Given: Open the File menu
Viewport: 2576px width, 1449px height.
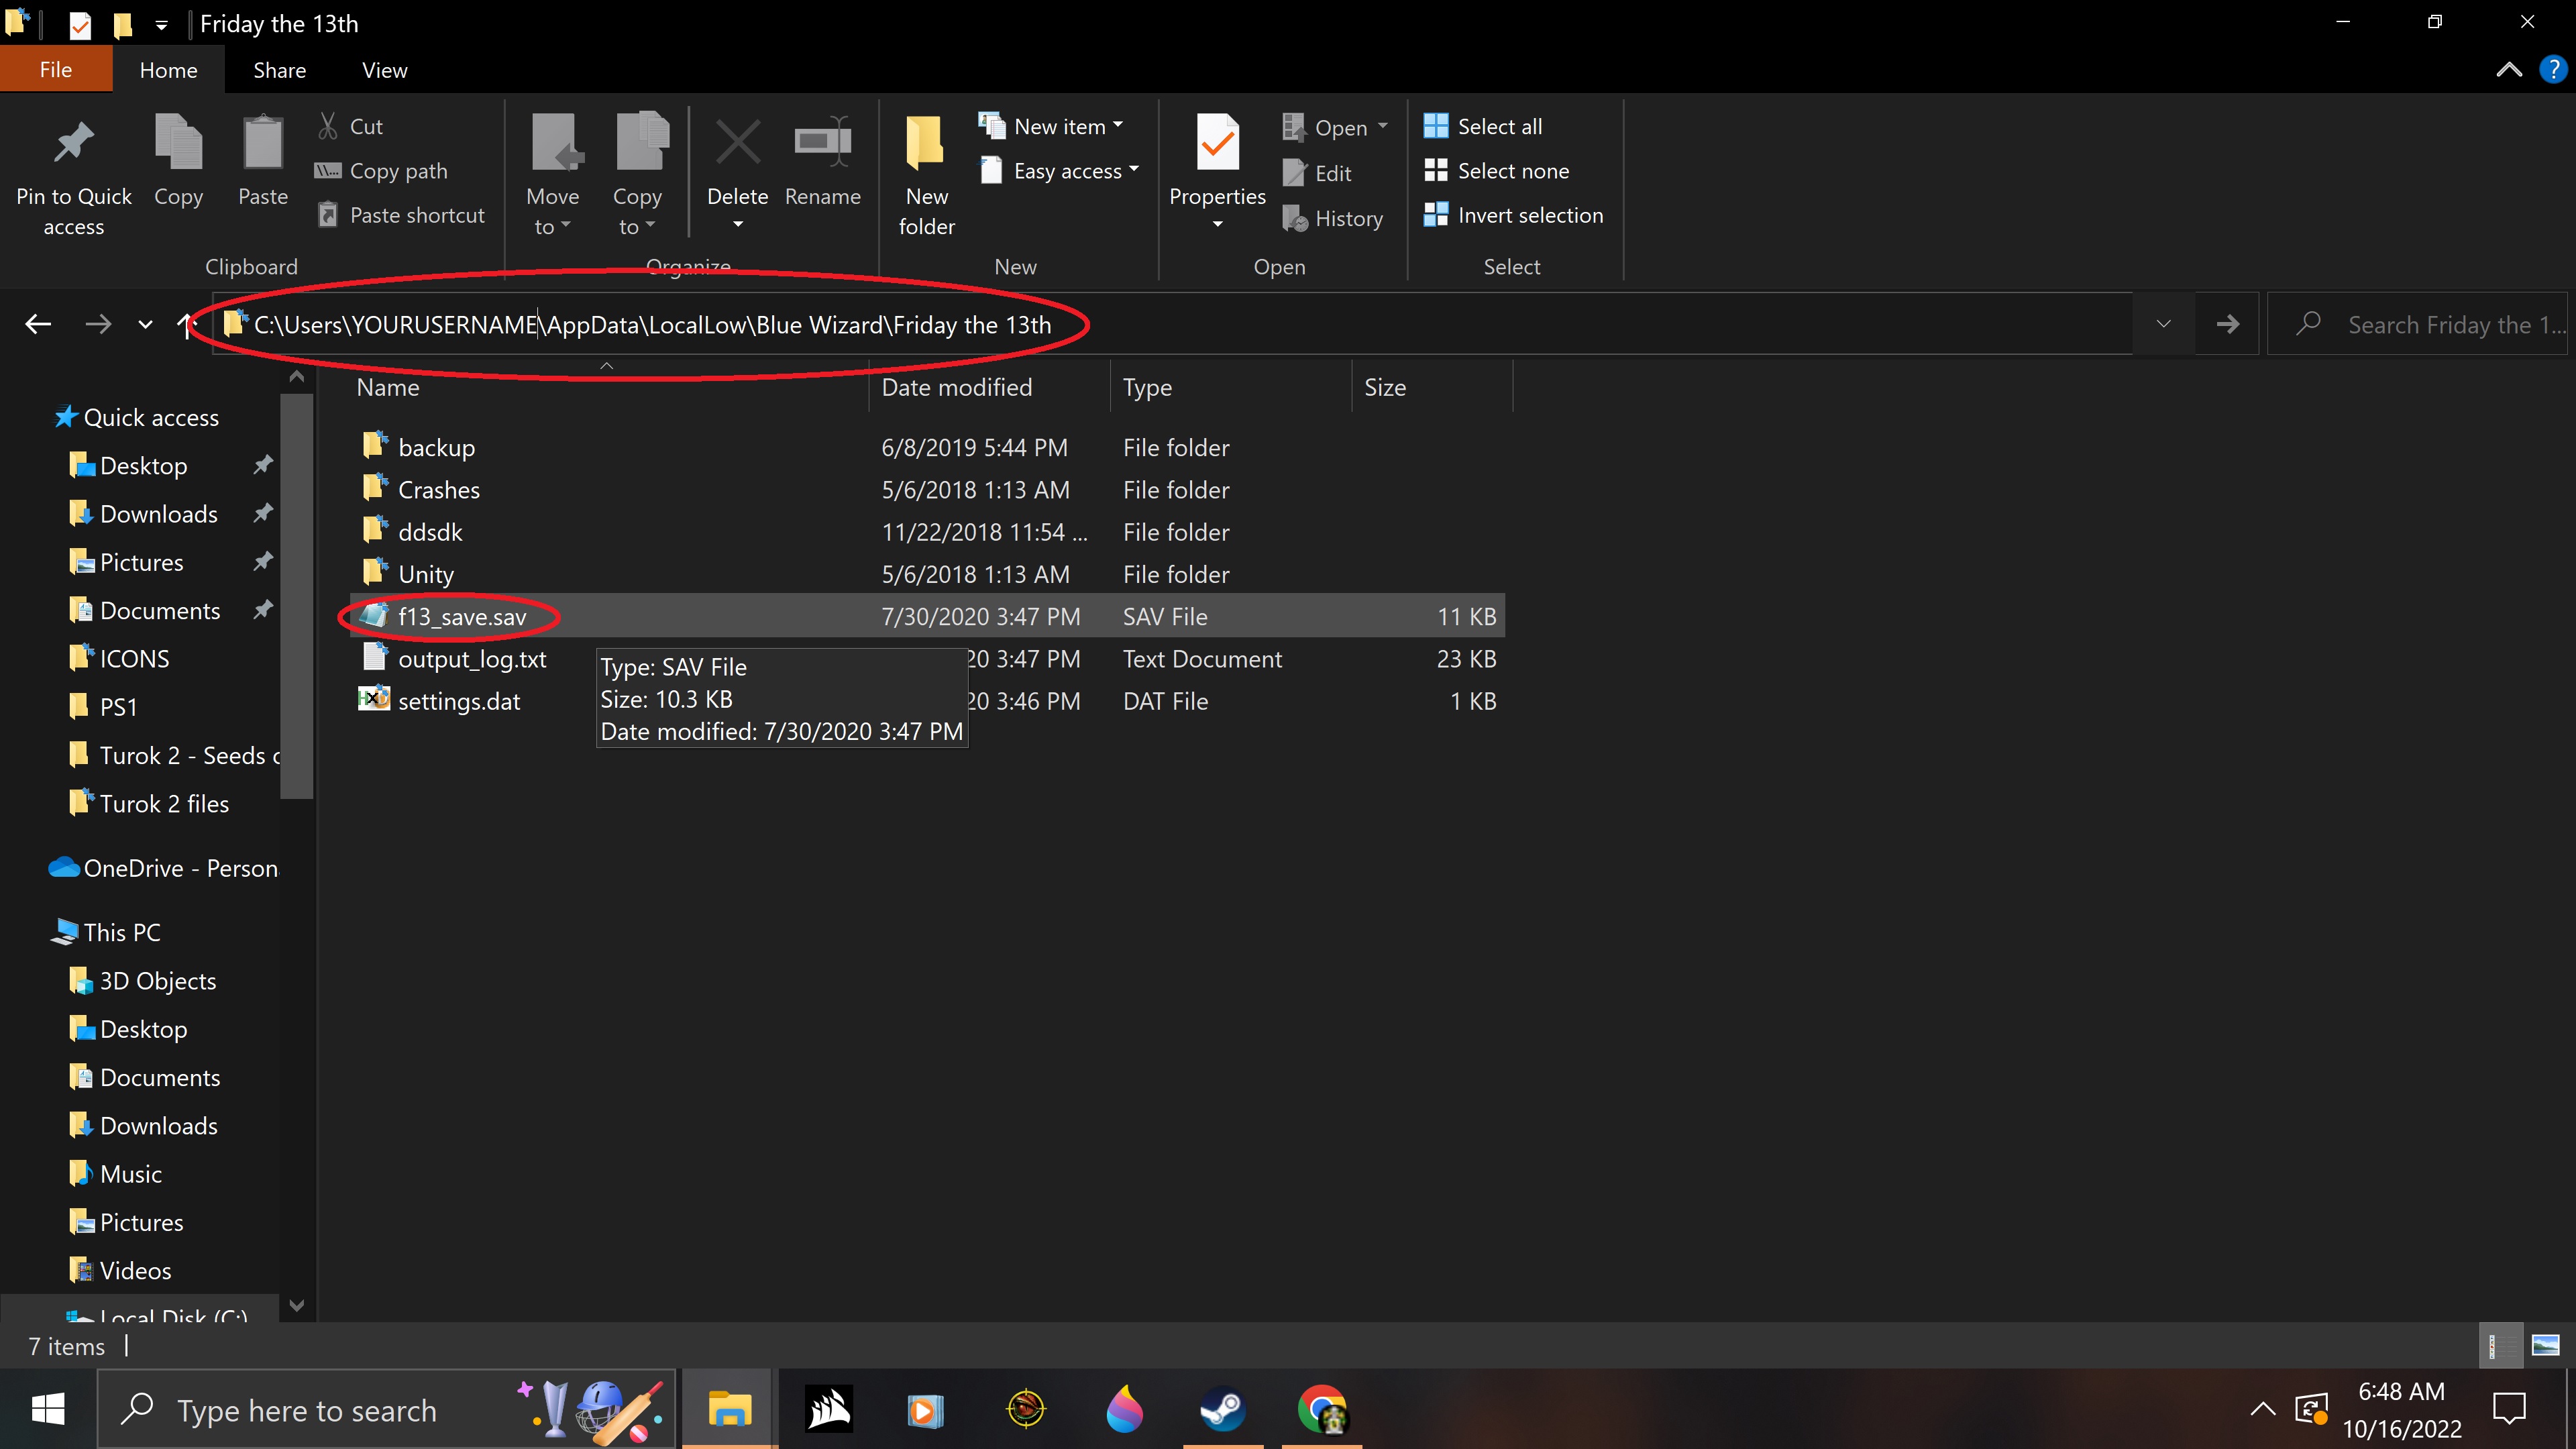Looking at the screenshot, I should click(56, 70).
